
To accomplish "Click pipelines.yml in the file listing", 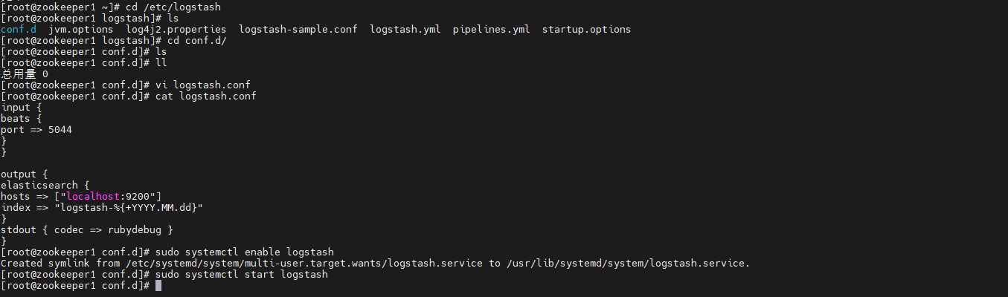I will (x=491, y=30).
